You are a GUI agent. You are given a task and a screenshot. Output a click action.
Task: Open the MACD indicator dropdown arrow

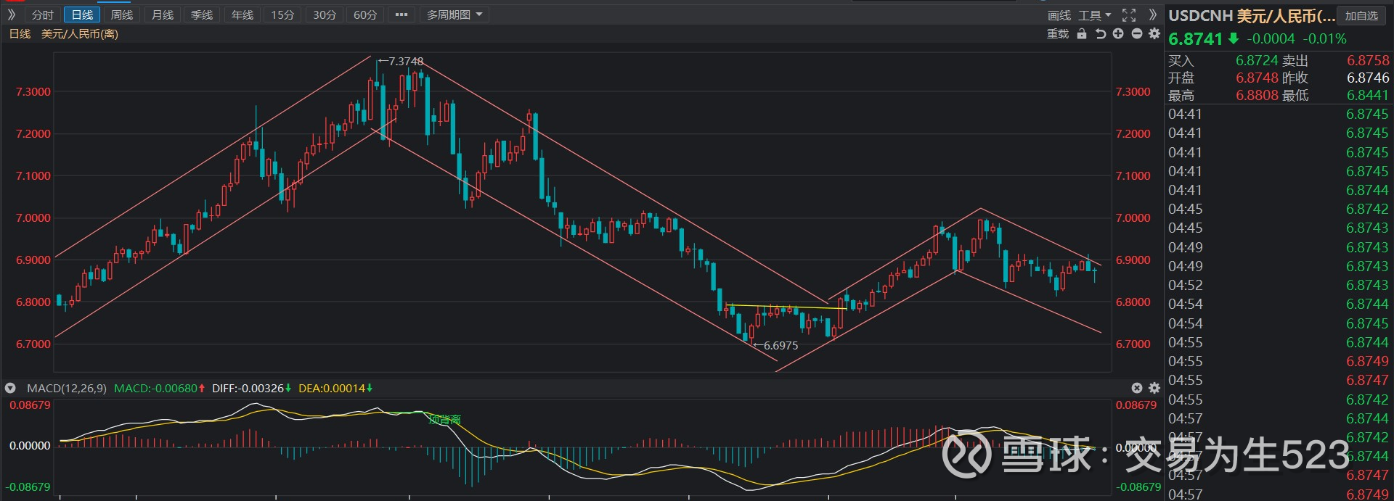pos(10,389)
